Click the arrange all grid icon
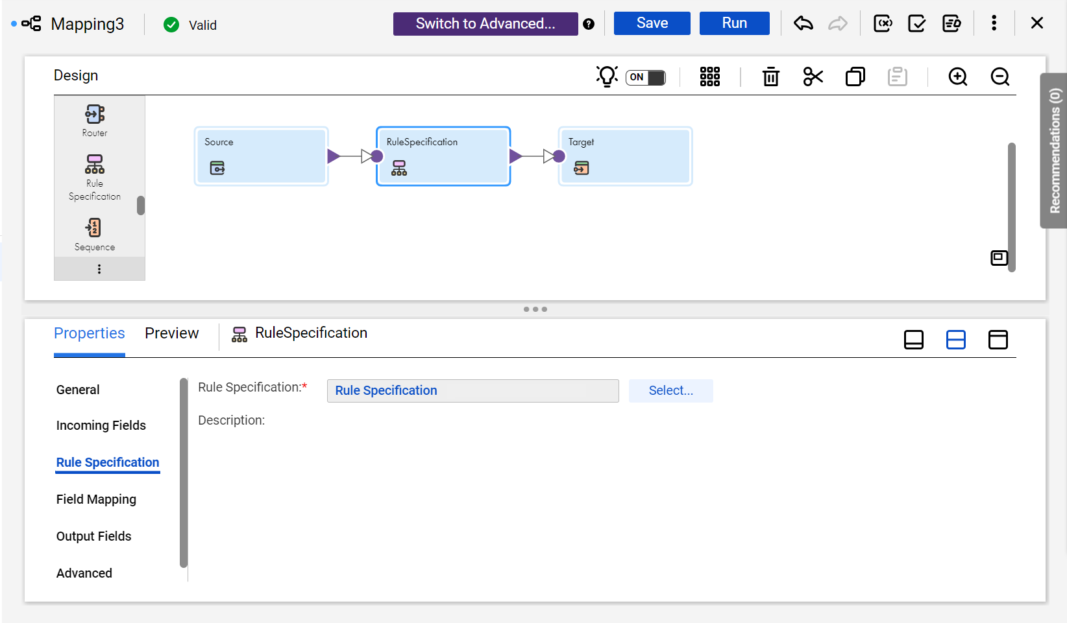Image resolution: width=1067 pixels, height=623 pixels. (710, 76)
